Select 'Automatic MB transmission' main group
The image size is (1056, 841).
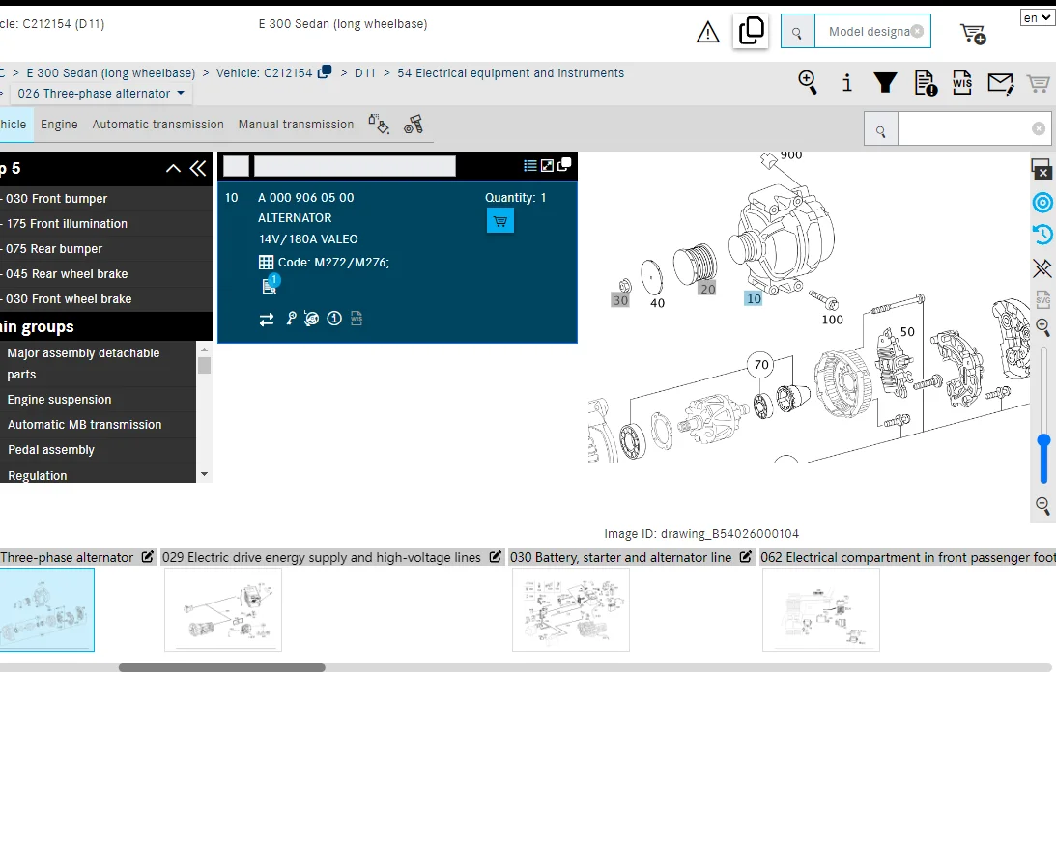(x=98, y=425)
